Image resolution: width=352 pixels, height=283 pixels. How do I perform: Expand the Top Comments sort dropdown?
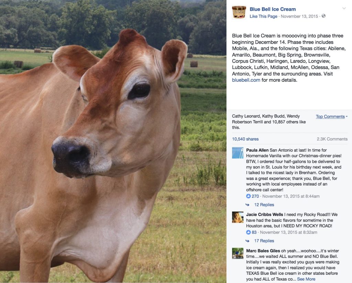332,116
